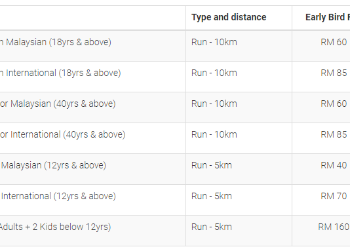
Task: Click the 'RM 160' early bird fee
Action: click(x=334, y=227)
